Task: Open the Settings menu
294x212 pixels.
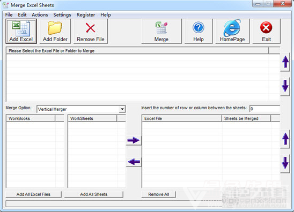Action: [62, 15]
